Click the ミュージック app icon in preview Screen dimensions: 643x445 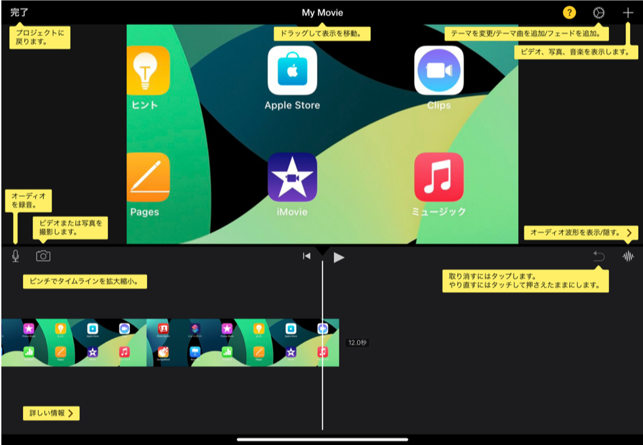439,177
